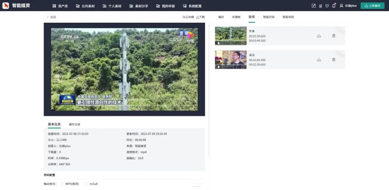Screen dimensions: 389x190
Task: Open the 资产库 navigation menu
Action: click(x=60, y=6)
